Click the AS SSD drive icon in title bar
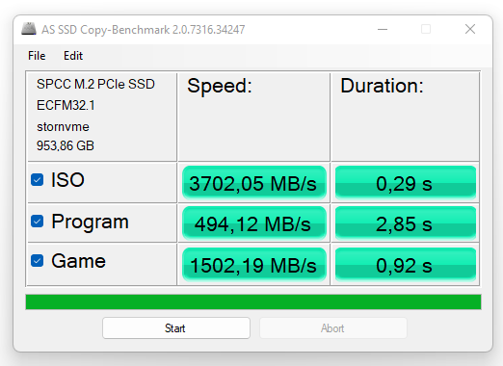The height and width of the screenshot is (366, 503). [x=29, y=29]
